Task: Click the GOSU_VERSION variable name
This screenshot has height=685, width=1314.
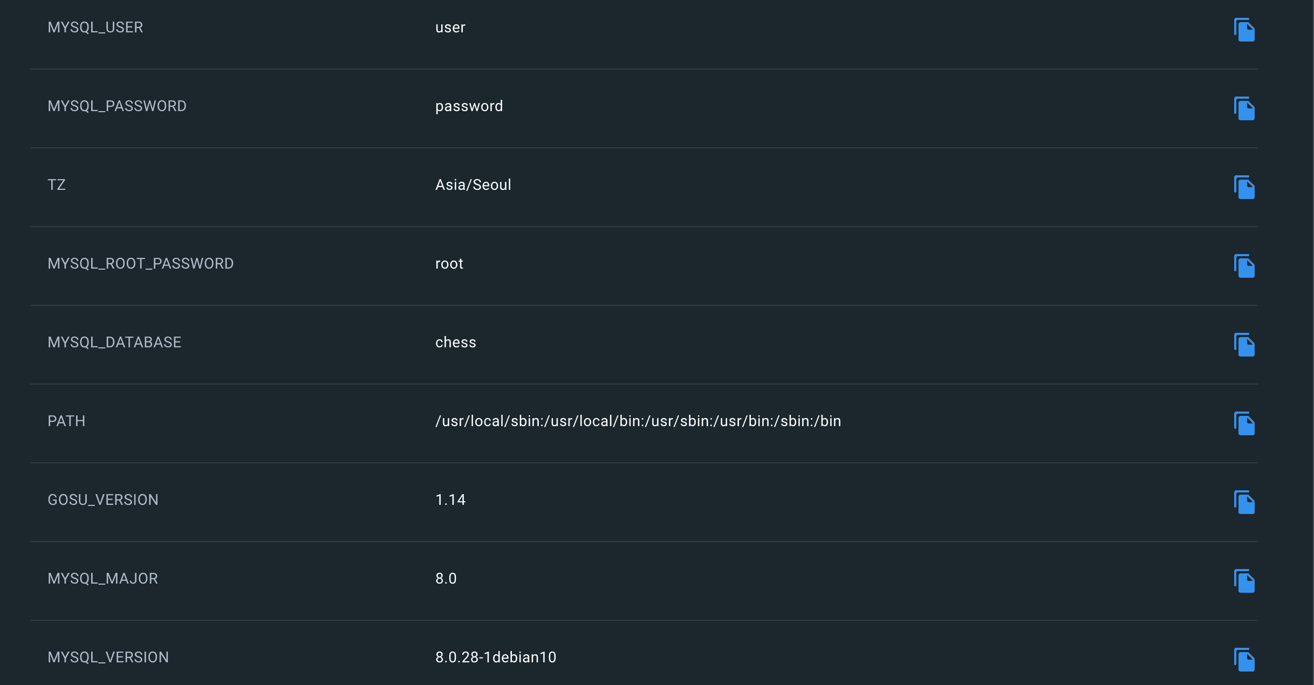Action: [x=103, y=500]
